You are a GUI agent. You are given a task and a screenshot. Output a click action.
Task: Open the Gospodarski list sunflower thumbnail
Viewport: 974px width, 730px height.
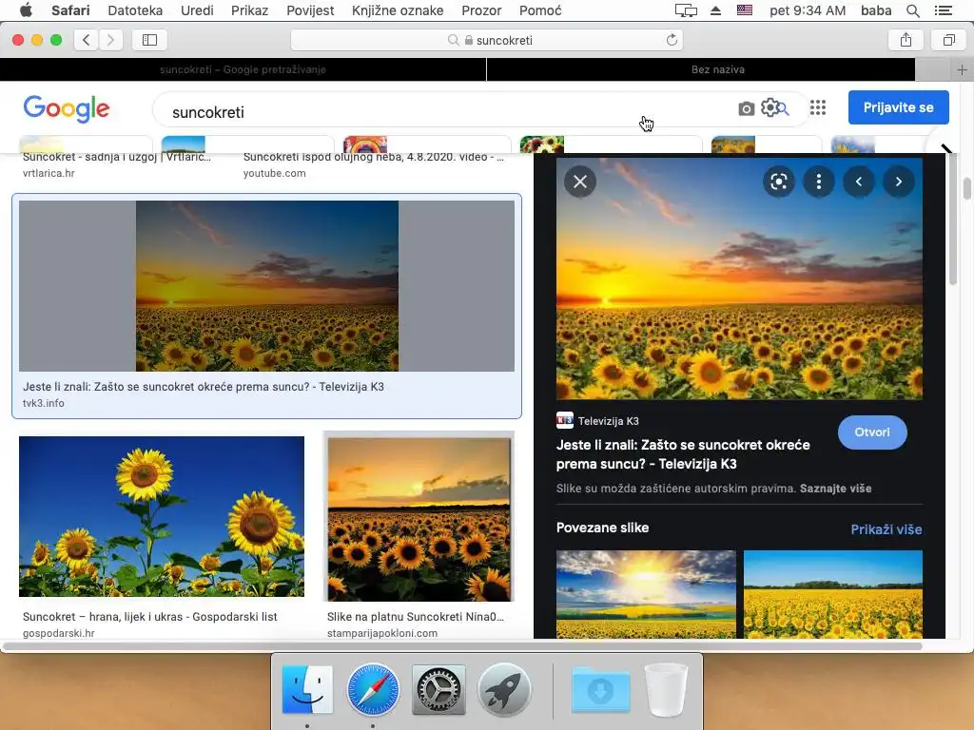point(162,516)
